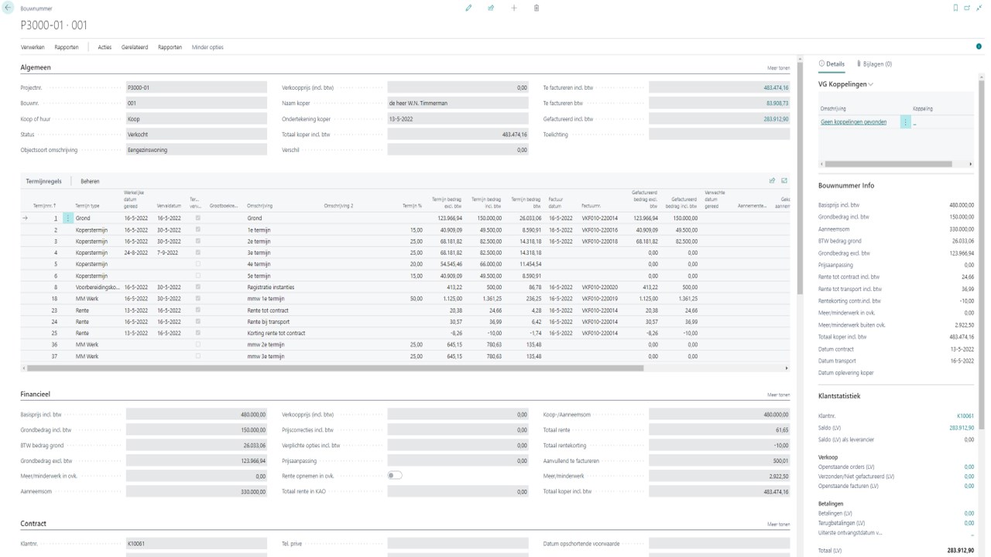Sort by the Termijnnr. column header
Viewport: 991px width, 557px height.
pos(45,206)
